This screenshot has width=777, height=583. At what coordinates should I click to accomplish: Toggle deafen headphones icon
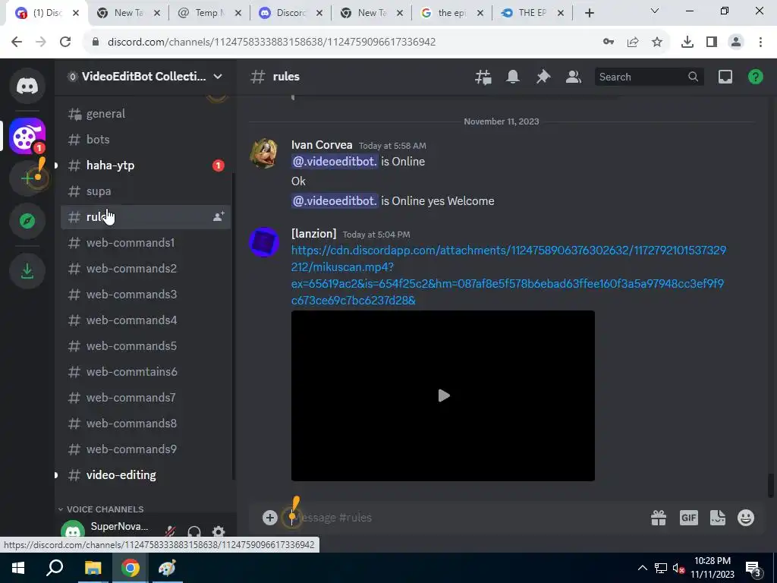[x=194, y=532]
